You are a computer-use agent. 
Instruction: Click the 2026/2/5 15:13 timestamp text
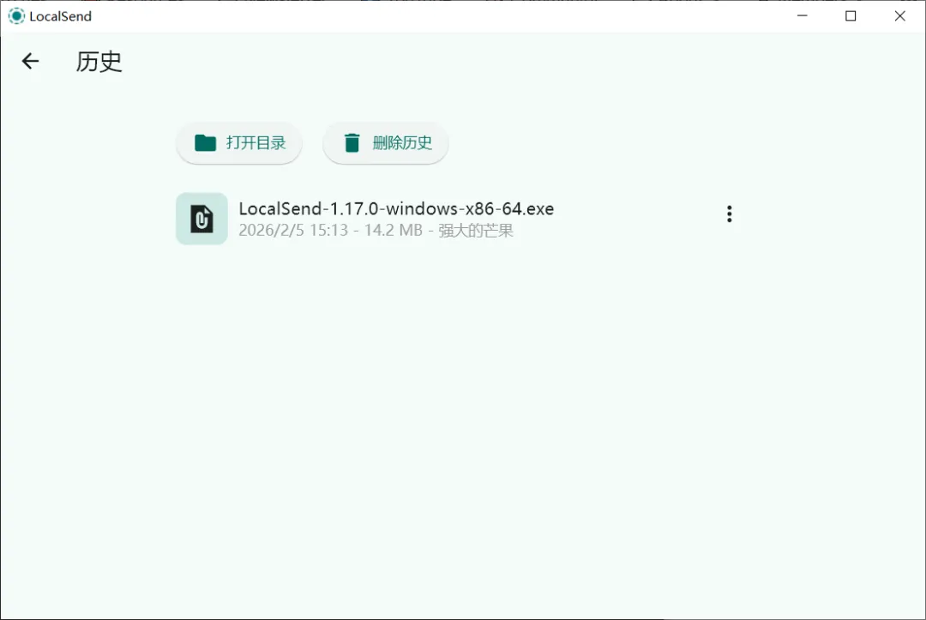pos(293,231)
